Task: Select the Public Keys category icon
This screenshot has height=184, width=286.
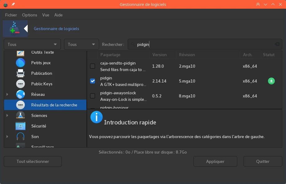Action: 20,84
